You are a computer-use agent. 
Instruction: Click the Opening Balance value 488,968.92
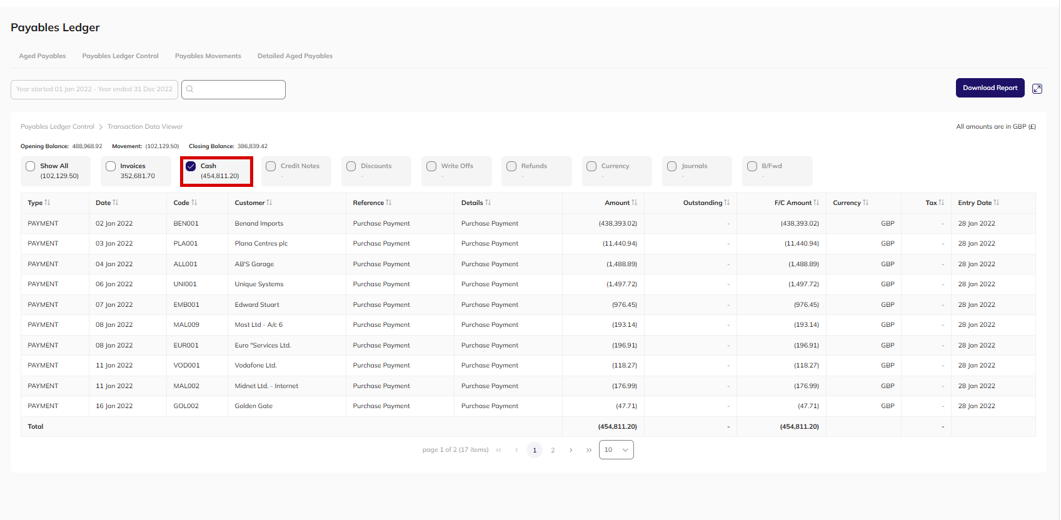pyautogui.click(x=87, y=146)
